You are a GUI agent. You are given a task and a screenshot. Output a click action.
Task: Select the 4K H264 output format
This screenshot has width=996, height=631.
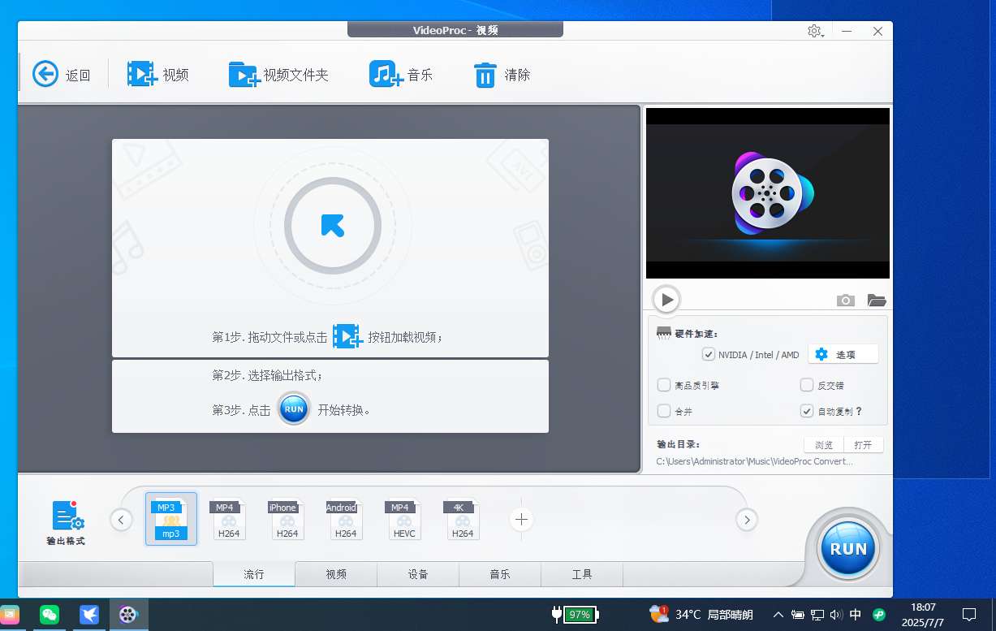click(462, 520)
